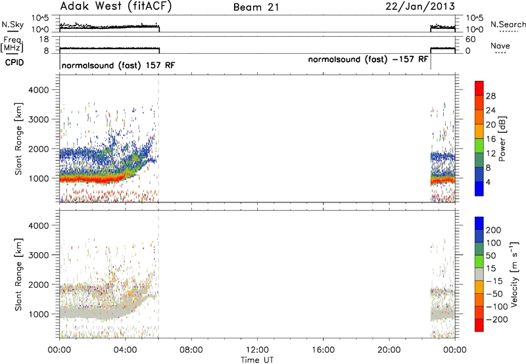Click the red top of power colorbar
The width and height of the screenshot is (526, 364).
click(x=479, y=88)
